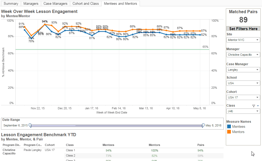
Task: Click the Pairs column header
Action: tap(201, 145)
